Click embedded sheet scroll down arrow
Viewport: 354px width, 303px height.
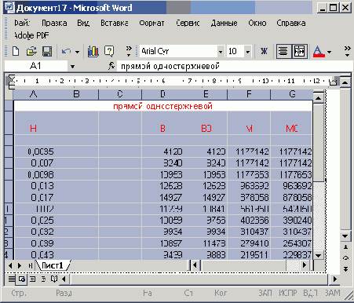pos(319,255)
